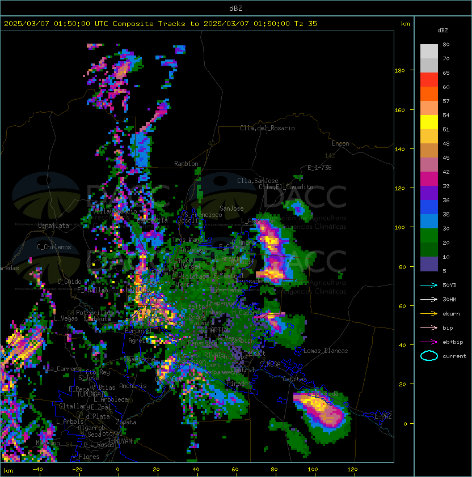472x477 pixels.
Task: Click the 'Clla.del_Rosario' place label
Action: click(267, 128)
